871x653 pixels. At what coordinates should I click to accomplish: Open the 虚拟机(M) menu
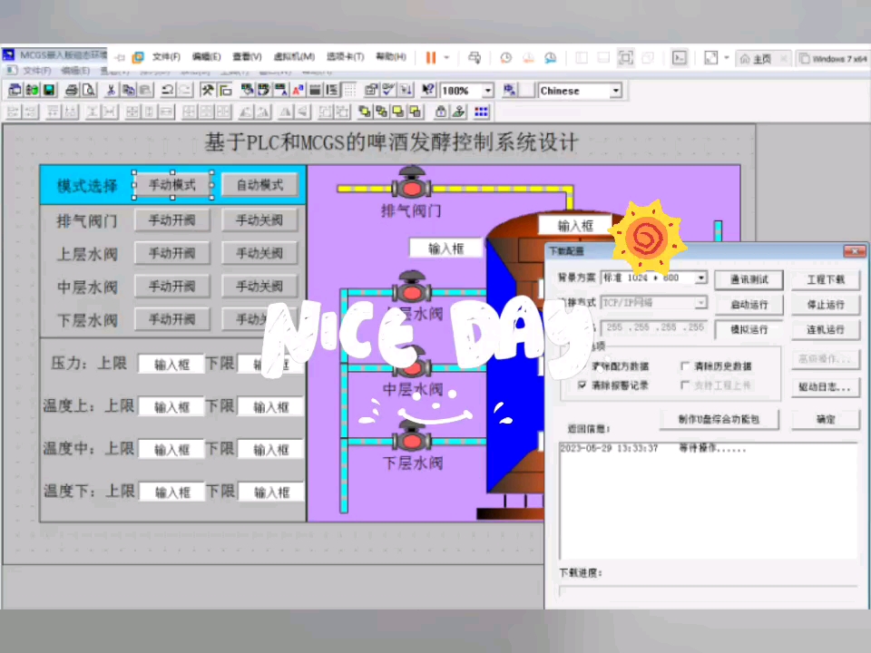pos(295,57)
